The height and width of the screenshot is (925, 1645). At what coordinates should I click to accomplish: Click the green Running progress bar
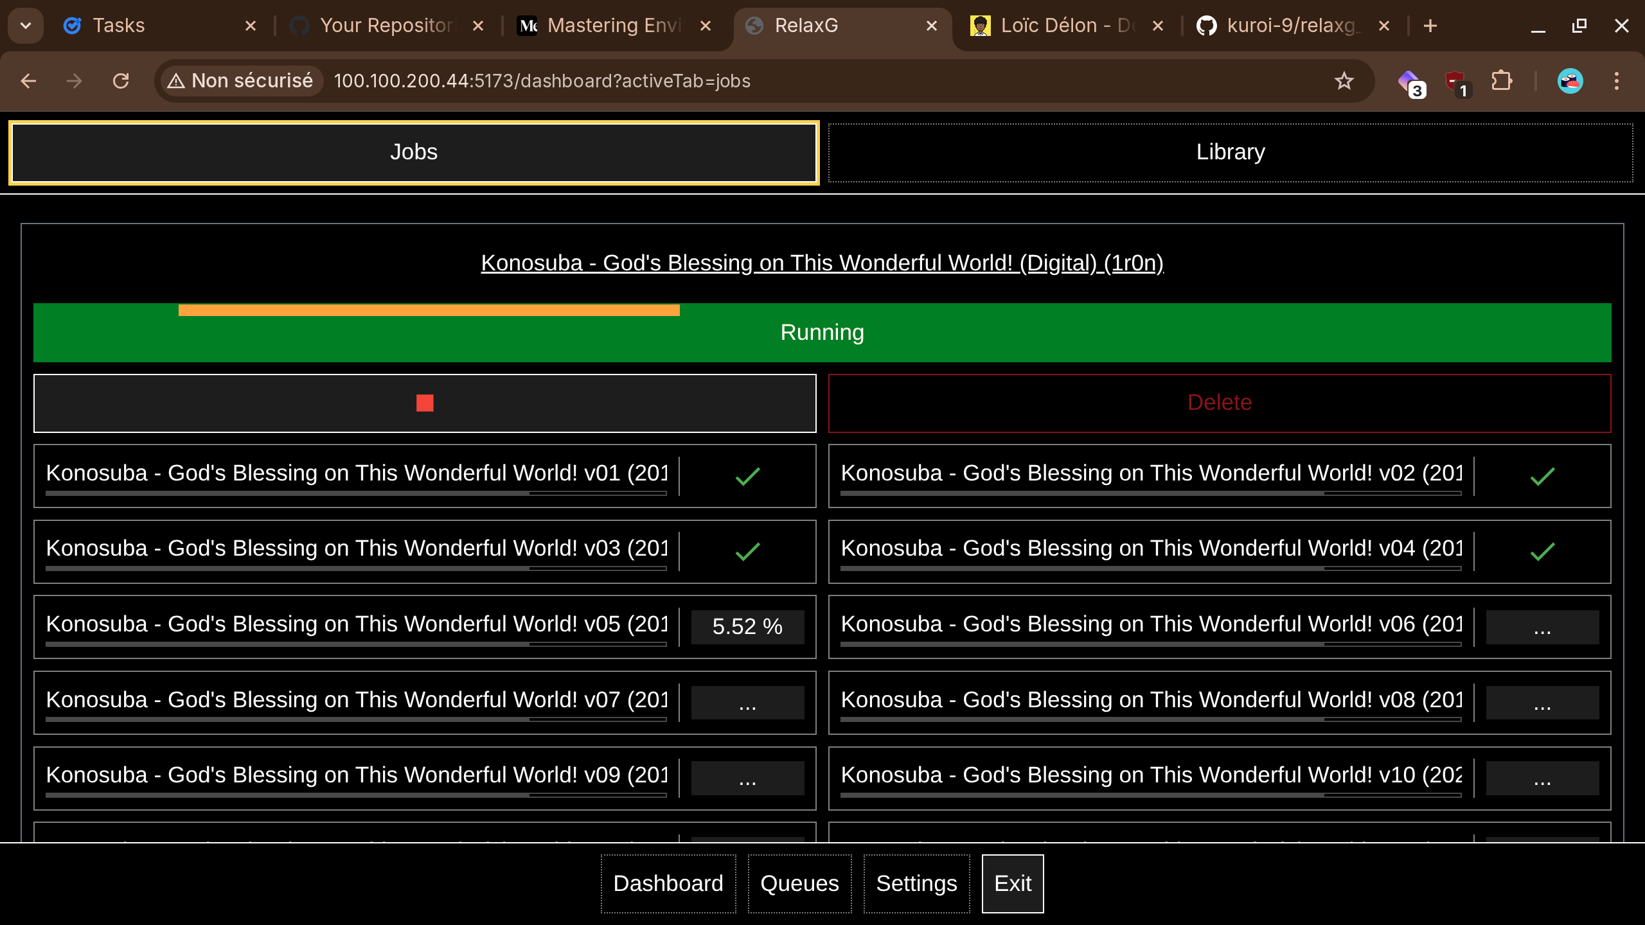(822, 333)
